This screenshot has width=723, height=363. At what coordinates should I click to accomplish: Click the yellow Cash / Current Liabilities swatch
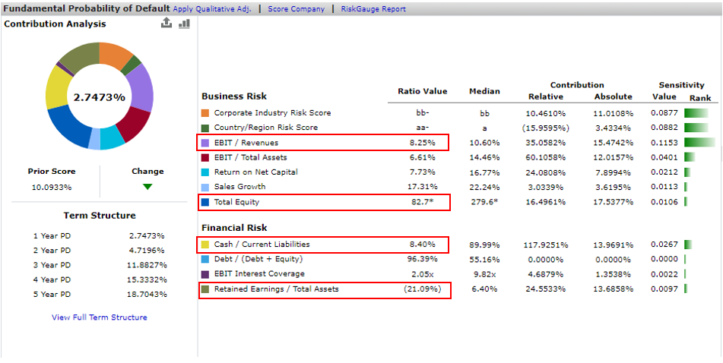[205, 245]
